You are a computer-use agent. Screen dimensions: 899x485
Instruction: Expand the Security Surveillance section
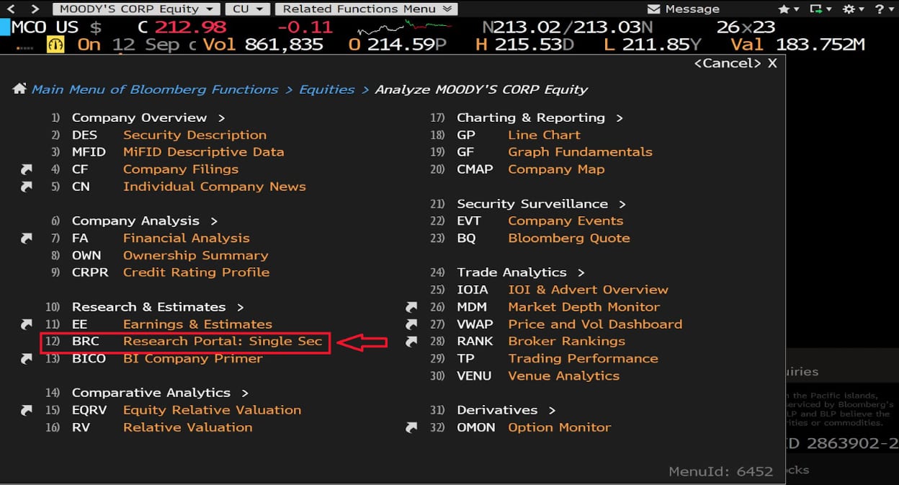click(x=541, y=204)
